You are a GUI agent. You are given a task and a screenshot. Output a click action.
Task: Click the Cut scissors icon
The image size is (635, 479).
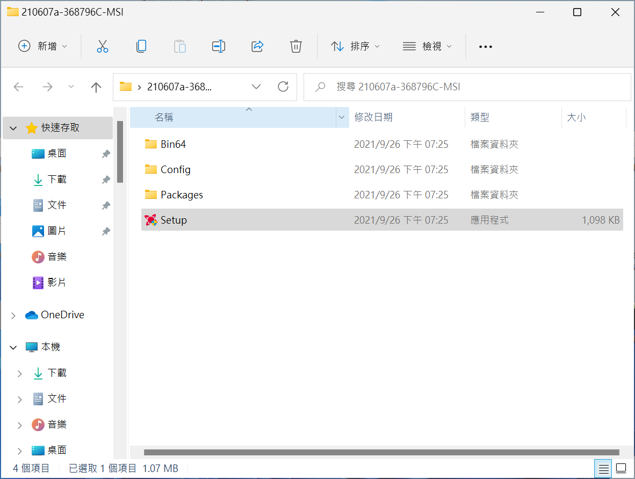103,46
